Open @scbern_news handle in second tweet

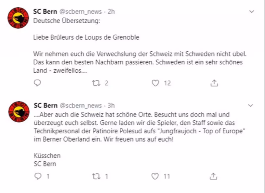pos(81,105)
